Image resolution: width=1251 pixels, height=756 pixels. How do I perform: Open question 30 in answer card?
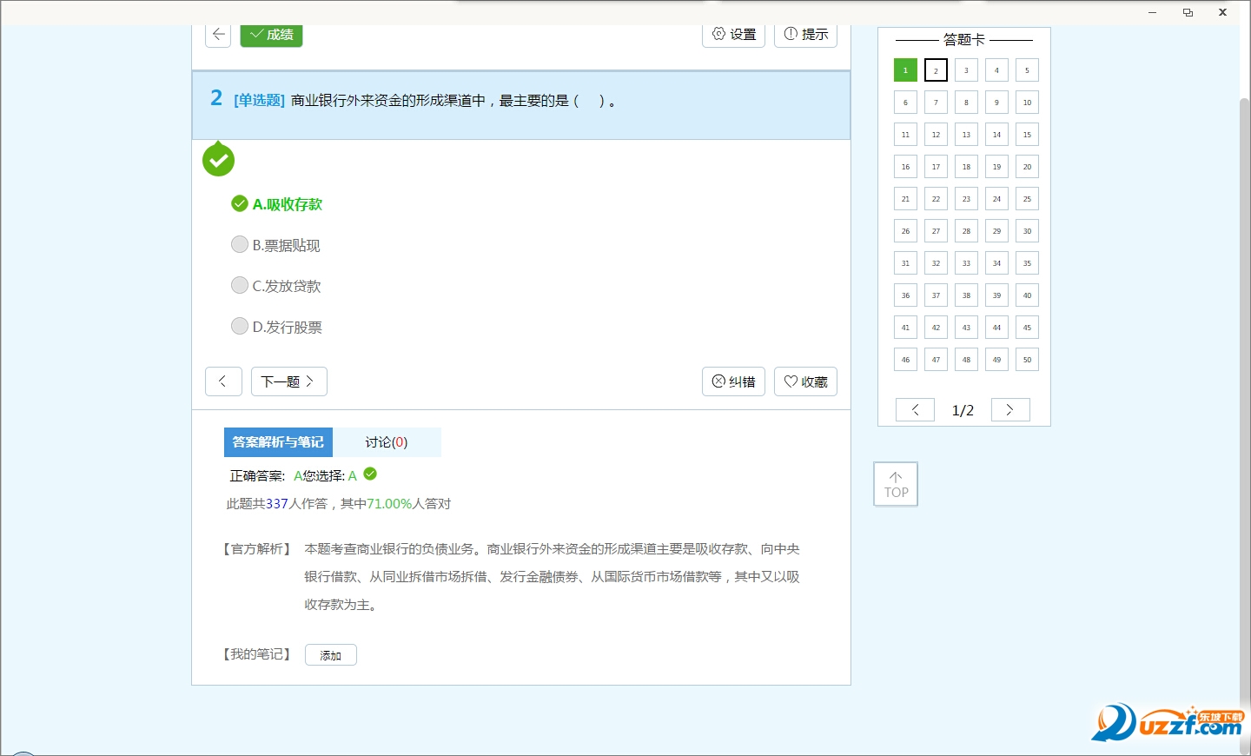(x=1027, y=231)
